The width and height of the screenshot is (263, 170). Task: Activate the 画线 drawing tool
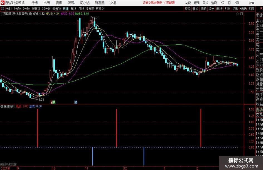pyautogui.click(x=219, y=9)
